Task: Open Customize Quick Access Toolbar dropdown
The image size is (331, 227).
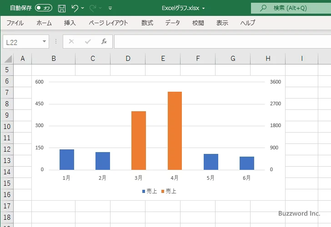Action: 110,8
